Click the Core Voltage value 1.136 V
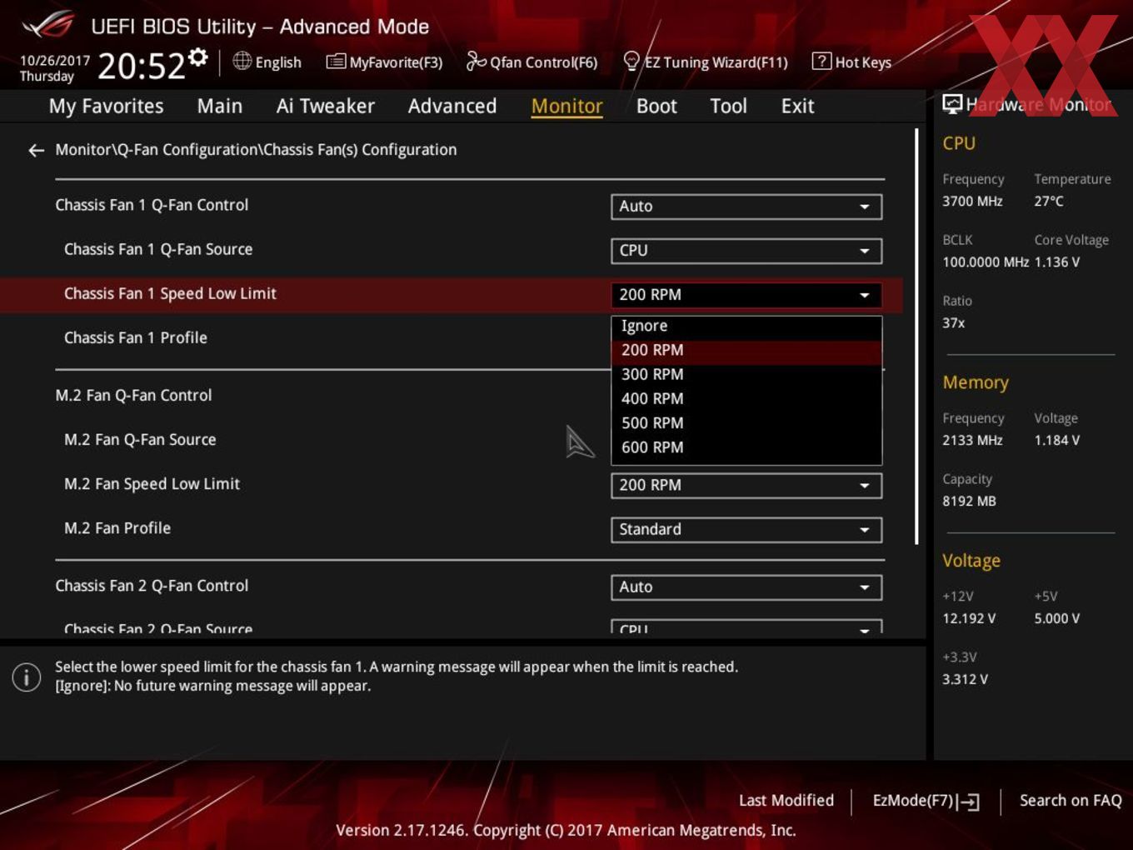The height and width of the screenshot is (850, 1133). point(1057,262)
